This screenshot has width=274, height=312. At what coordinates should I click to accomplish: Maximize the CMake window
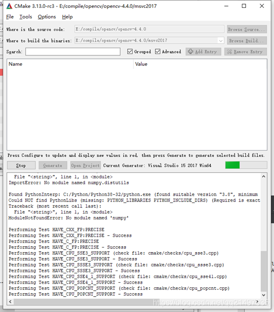[x=244, y=6]
